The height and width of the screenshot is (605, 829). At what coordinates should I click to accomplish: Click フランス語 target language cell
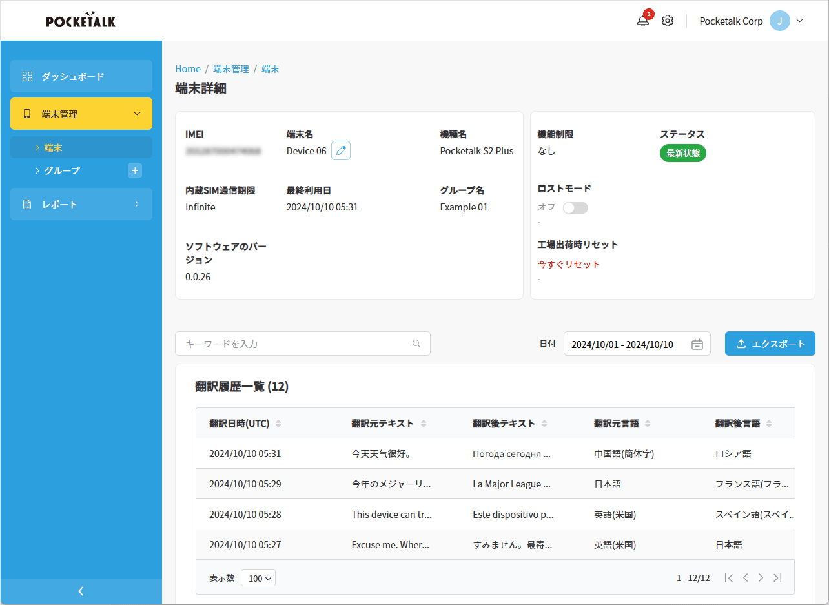pyautogui.click(x=752, y=484)
